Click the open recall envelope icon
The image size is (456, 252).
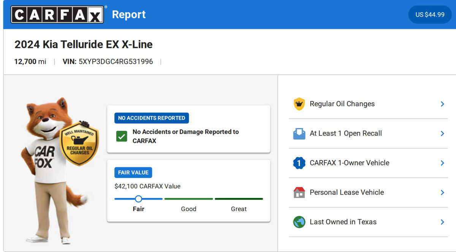tap(299, 133)
